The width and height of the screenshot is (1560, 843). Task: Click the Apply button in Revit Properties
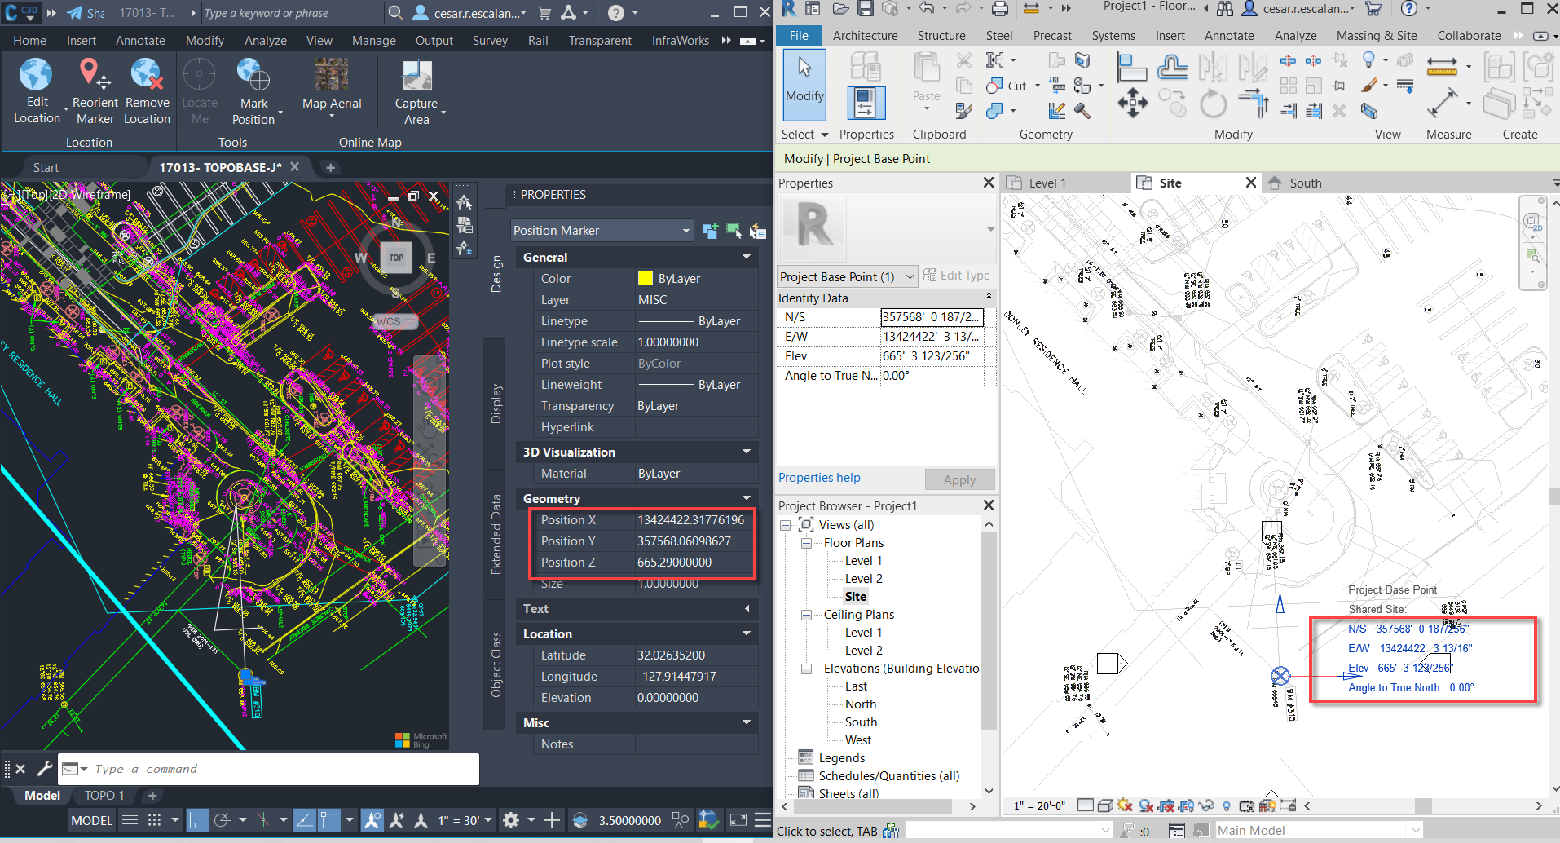(959, 479)
